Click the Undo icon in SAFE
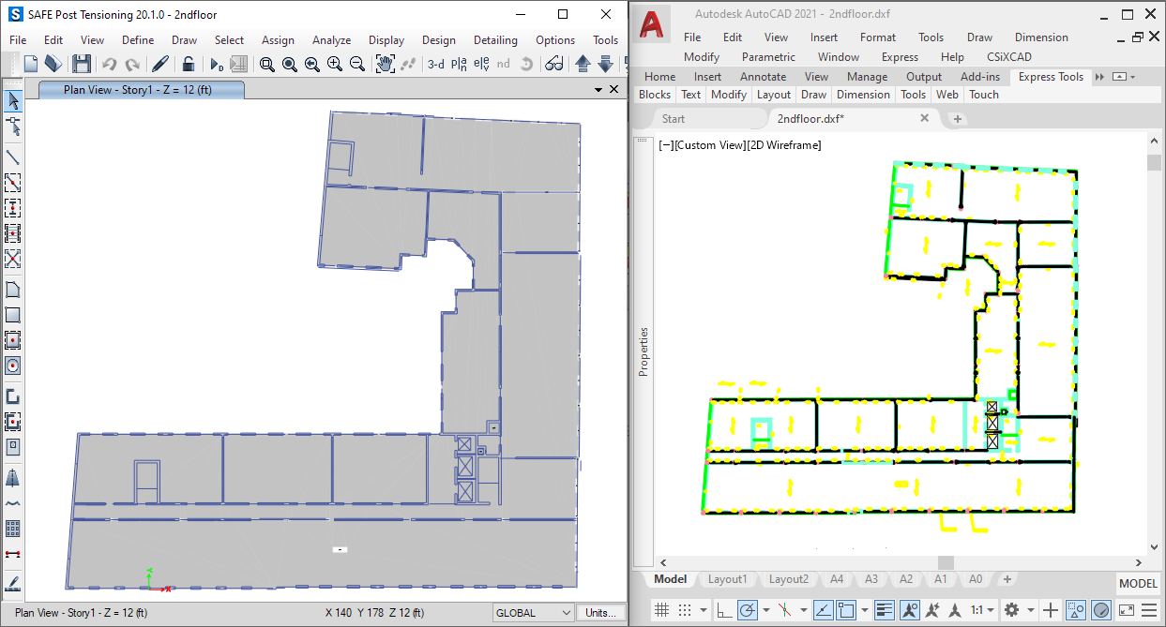1166x627 pixels. point(109,66)
